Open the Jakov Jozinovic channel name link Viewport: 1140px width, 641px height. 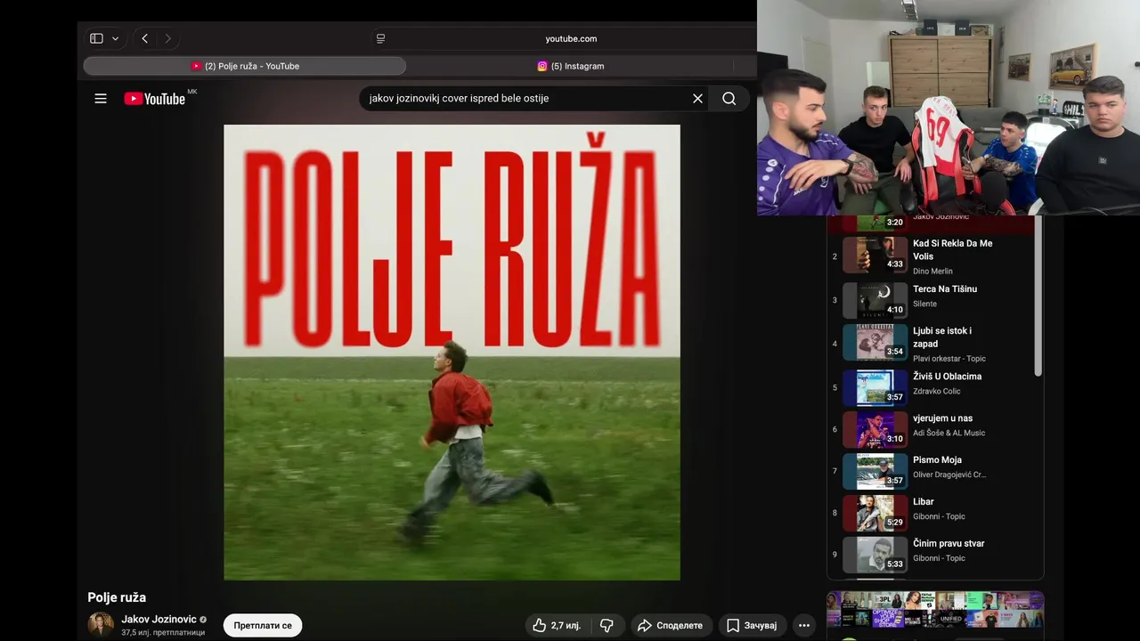[x=159, y=620]
